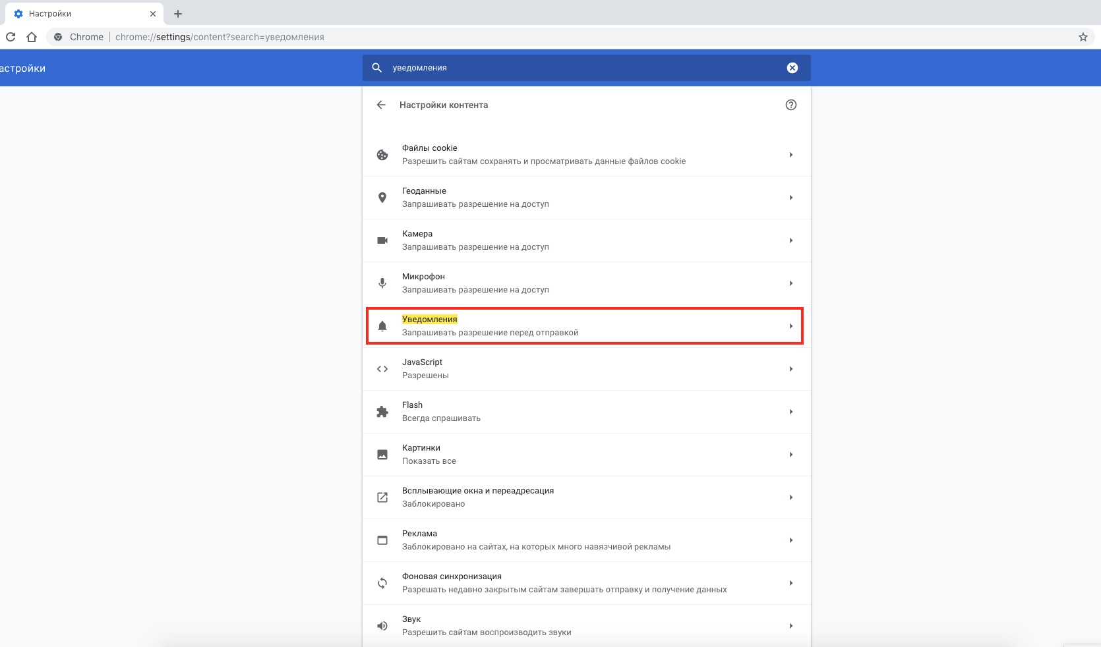1101x647 pixels.
Task: Expand Геоданные settings arrow
Action: click(x=791, y=198)
